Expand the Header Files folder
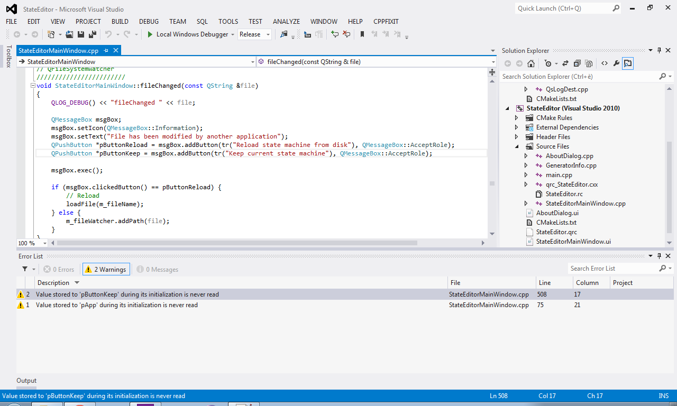Screen dimensions: 677x406 coord(517,137)
